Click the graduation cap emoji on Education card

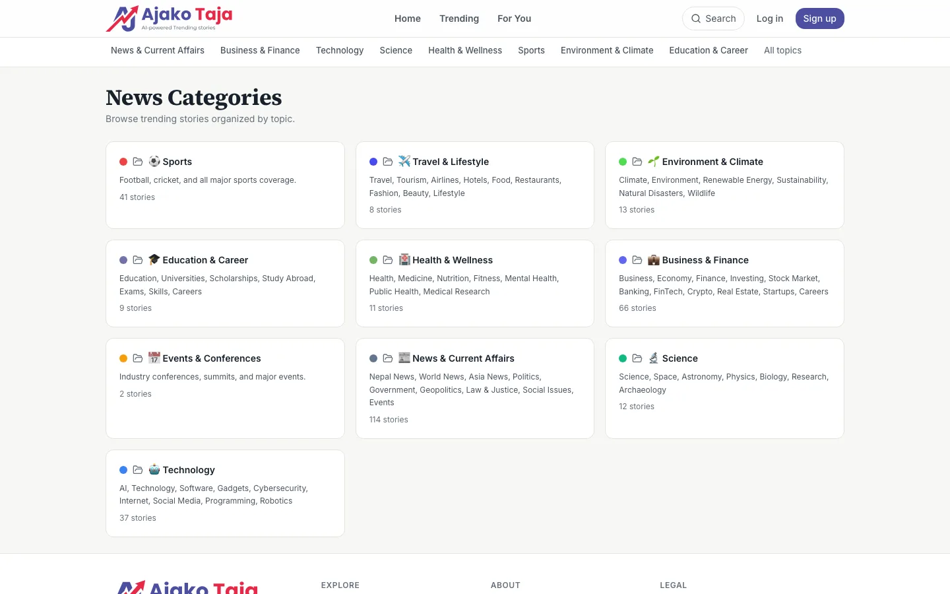coord(154,259)
